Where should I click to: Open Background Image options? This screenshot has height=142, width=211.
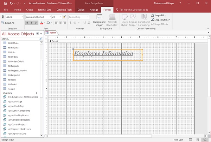click(99, 20)
